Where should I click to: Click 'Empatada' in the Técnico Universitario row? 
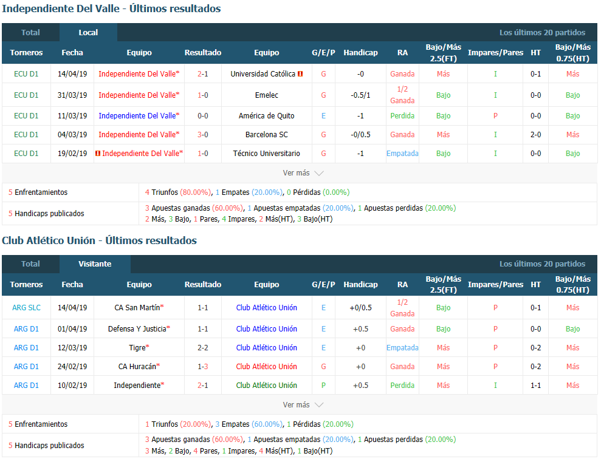(402, 154)
